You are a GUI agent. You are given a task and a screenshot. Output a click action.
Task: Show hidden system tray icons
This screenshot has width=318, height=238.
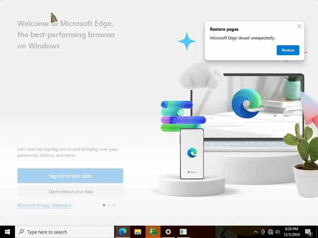coord(256,232)
